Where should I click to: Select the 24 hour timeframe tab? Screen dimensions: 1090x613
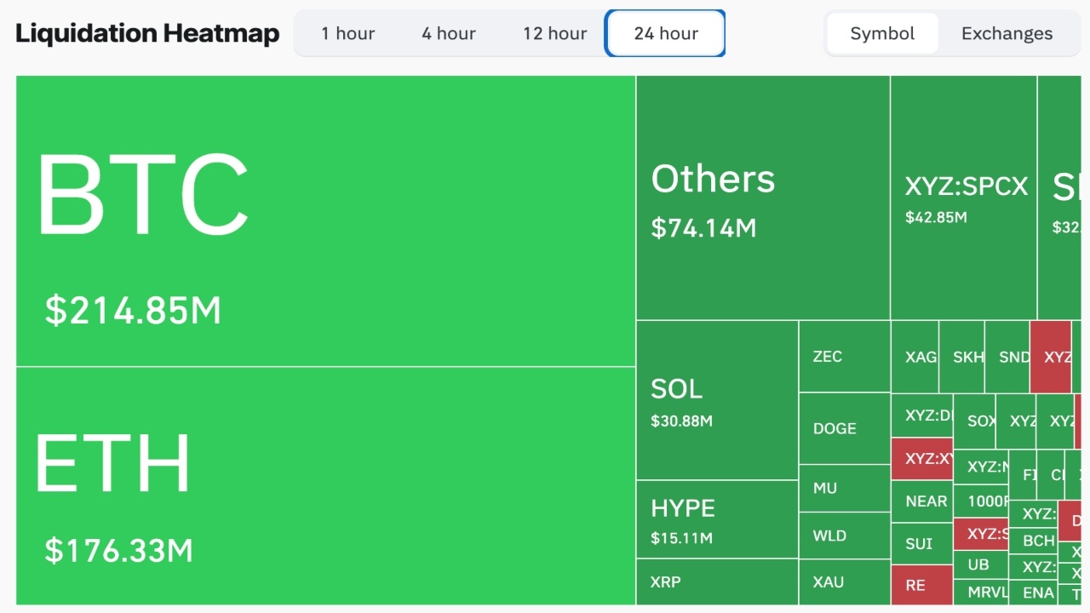666,33
